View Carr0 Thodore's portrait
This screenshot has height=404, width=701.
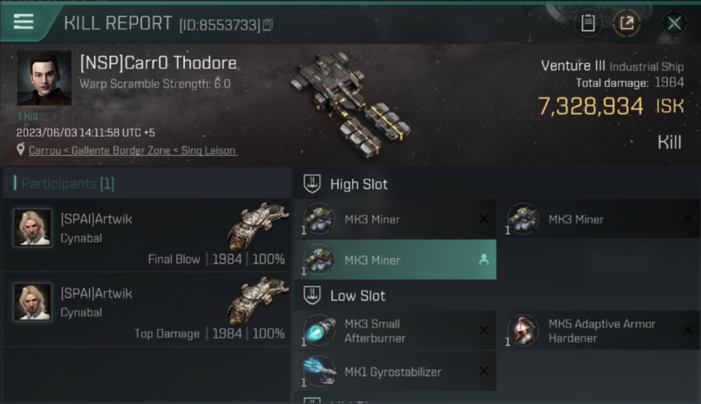[44, 78]
